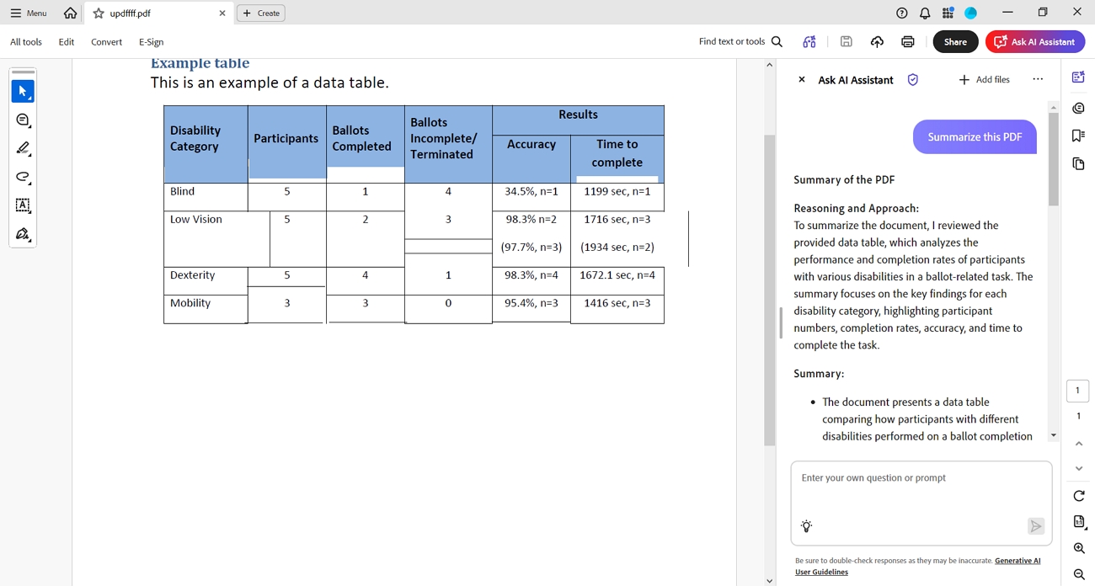Screen dimensions: 1095x586
Task: Close the Ask AI Assistant panel
Action: pos(801,79)
